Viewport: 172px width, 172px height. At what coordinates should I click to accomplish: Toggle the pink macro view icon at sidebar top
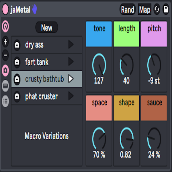[5, 27]
